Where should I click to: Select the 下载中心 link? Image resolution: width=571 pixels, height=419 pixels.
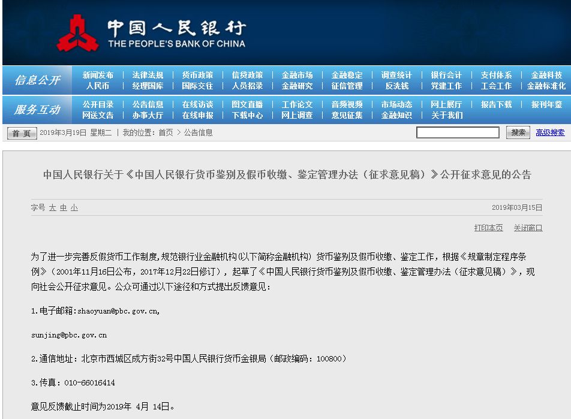[x=247, y=116]
